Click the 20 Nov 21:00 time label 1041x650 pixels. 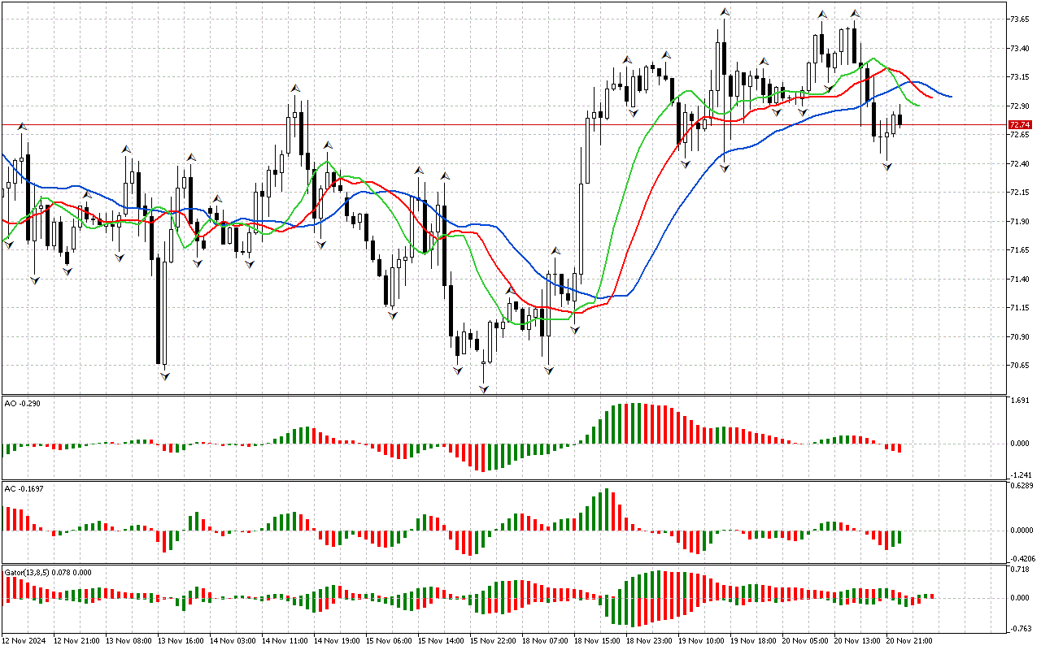point(909,641)
